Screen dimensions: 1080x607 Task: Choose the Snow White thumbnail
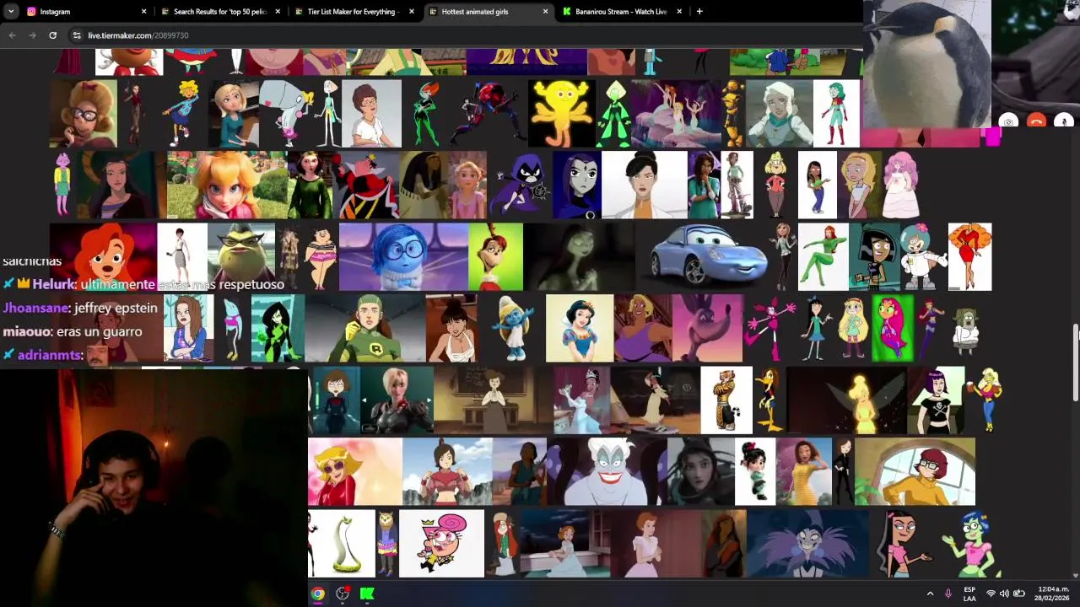(579, 328)
